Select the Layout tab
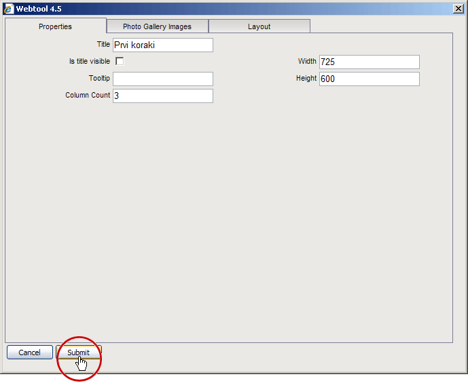 click(259, 26)
